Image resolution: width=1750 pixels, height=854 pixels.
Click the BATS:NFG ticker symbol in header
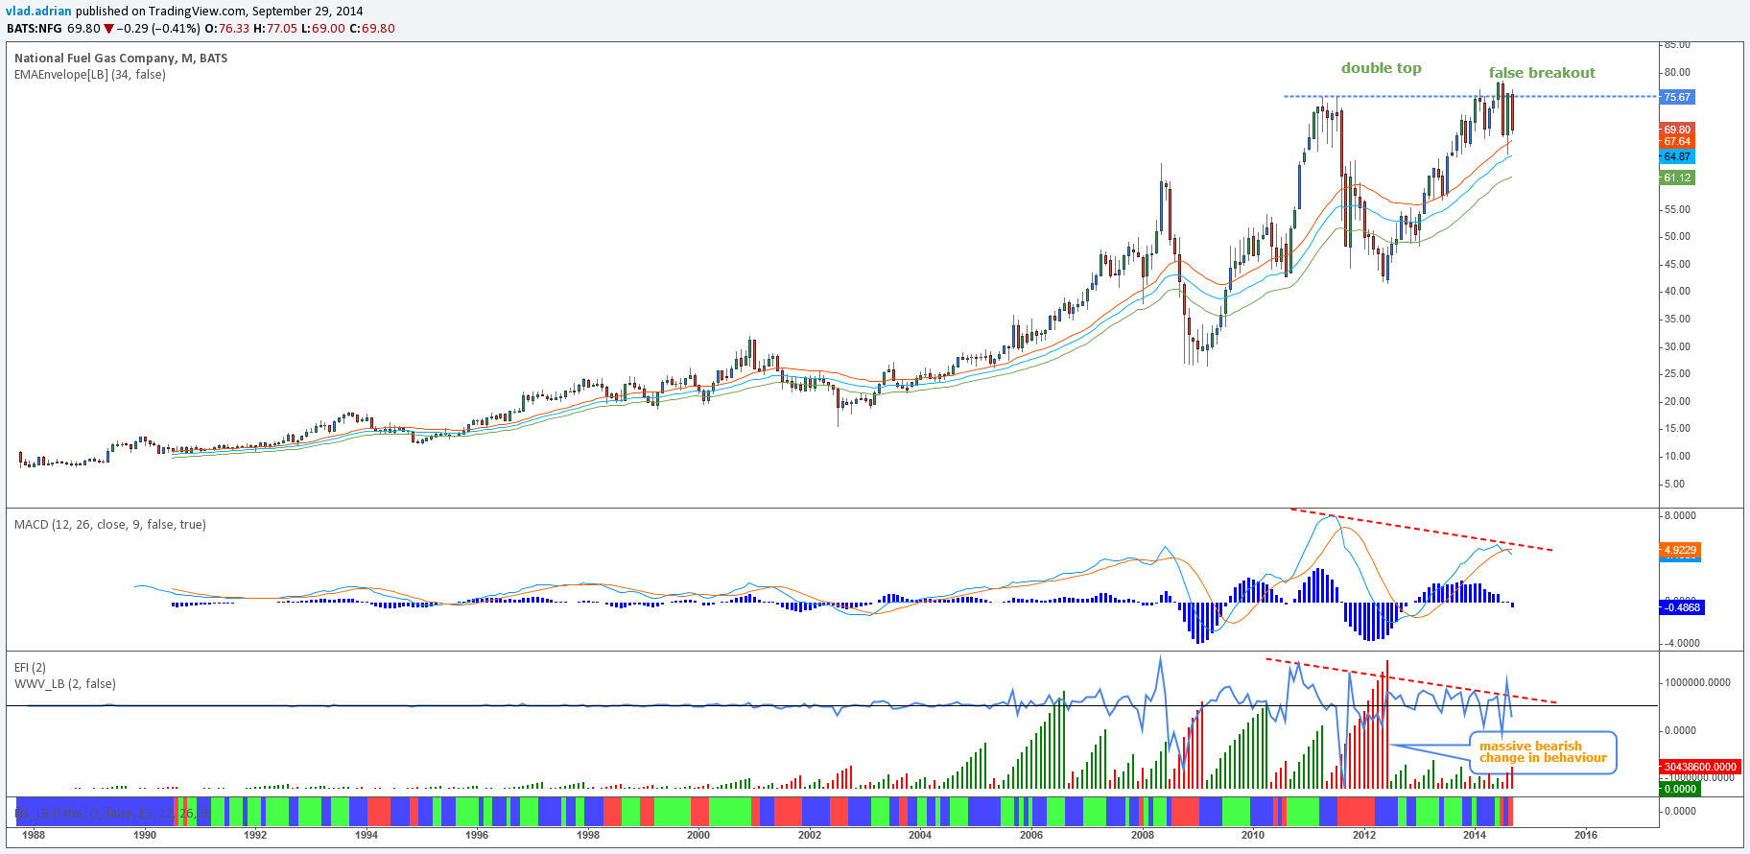coord(35,29)
